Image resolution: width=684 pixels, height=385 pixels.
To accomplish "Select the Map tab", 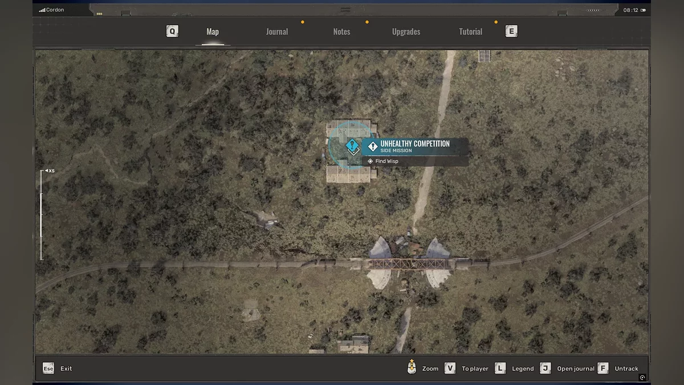I will point(213,32).
